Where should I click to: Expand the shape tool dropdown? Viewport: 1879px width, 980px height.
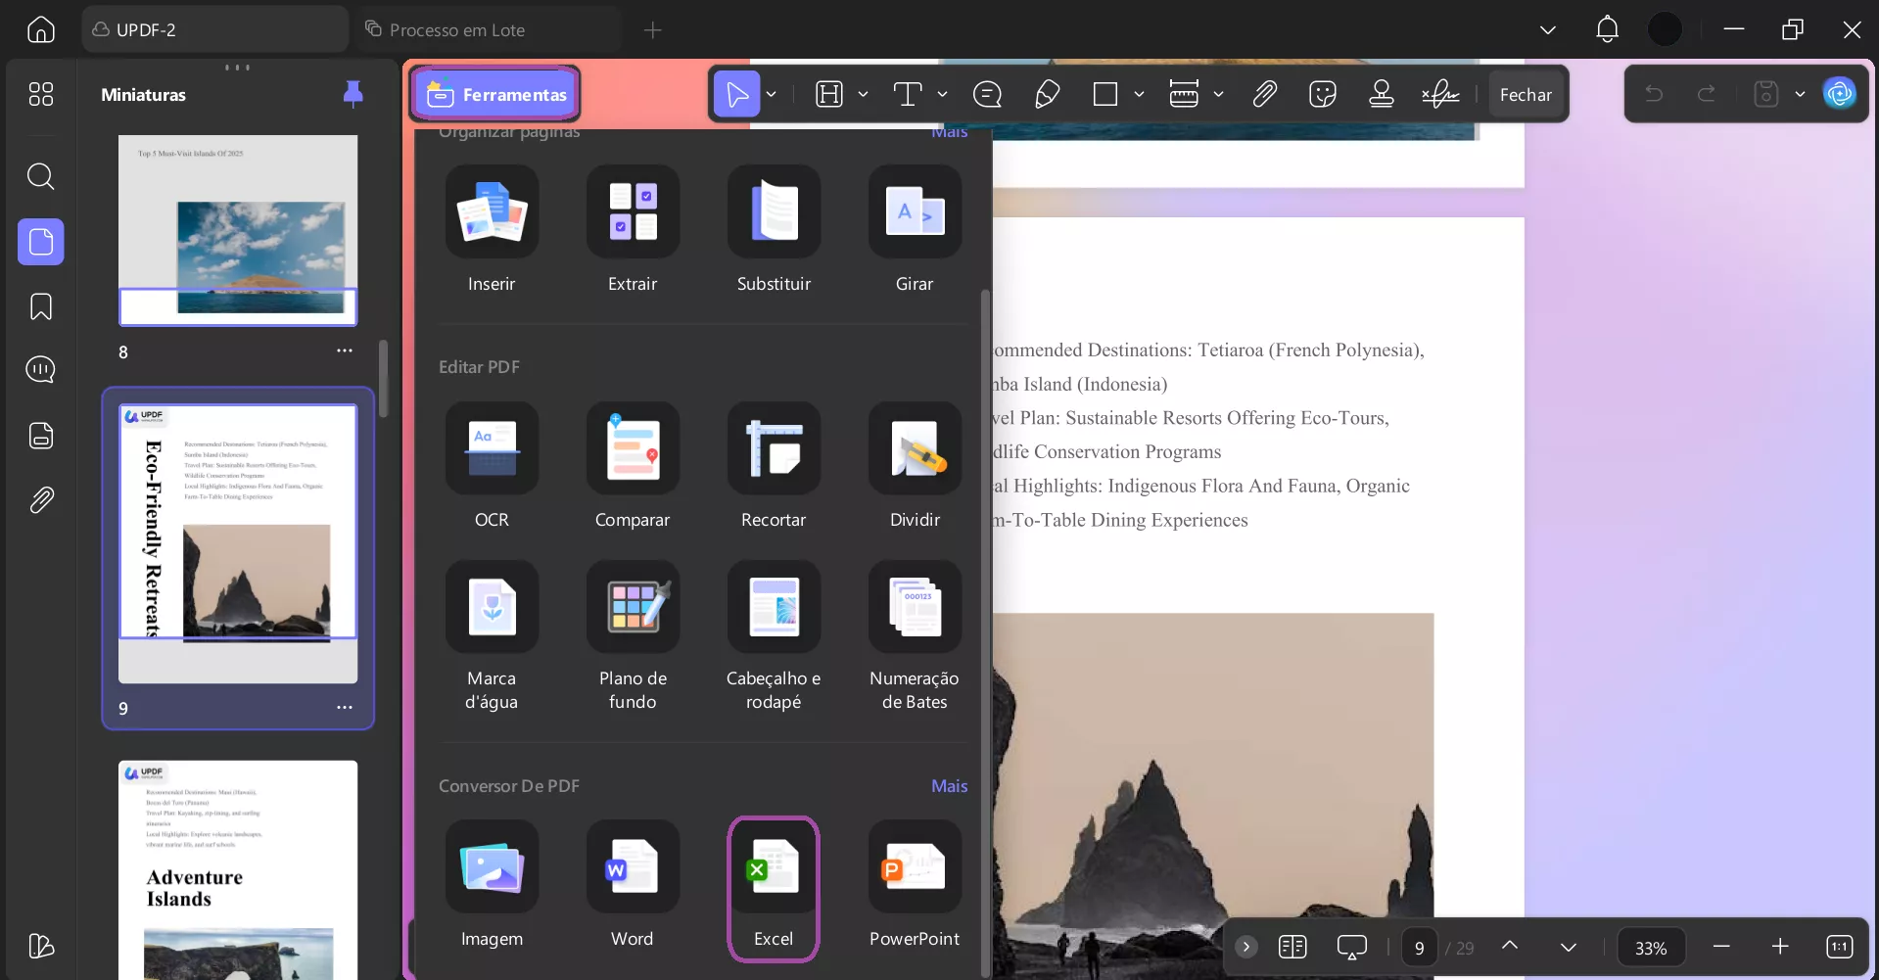tap(1139, 94)
